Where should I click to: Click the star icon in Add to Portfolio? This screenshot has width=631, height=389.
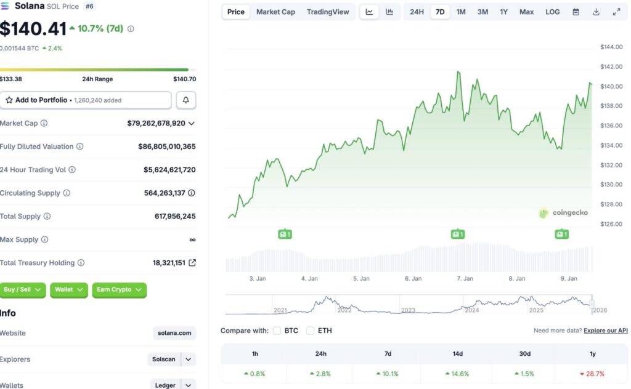click(10, 100)
